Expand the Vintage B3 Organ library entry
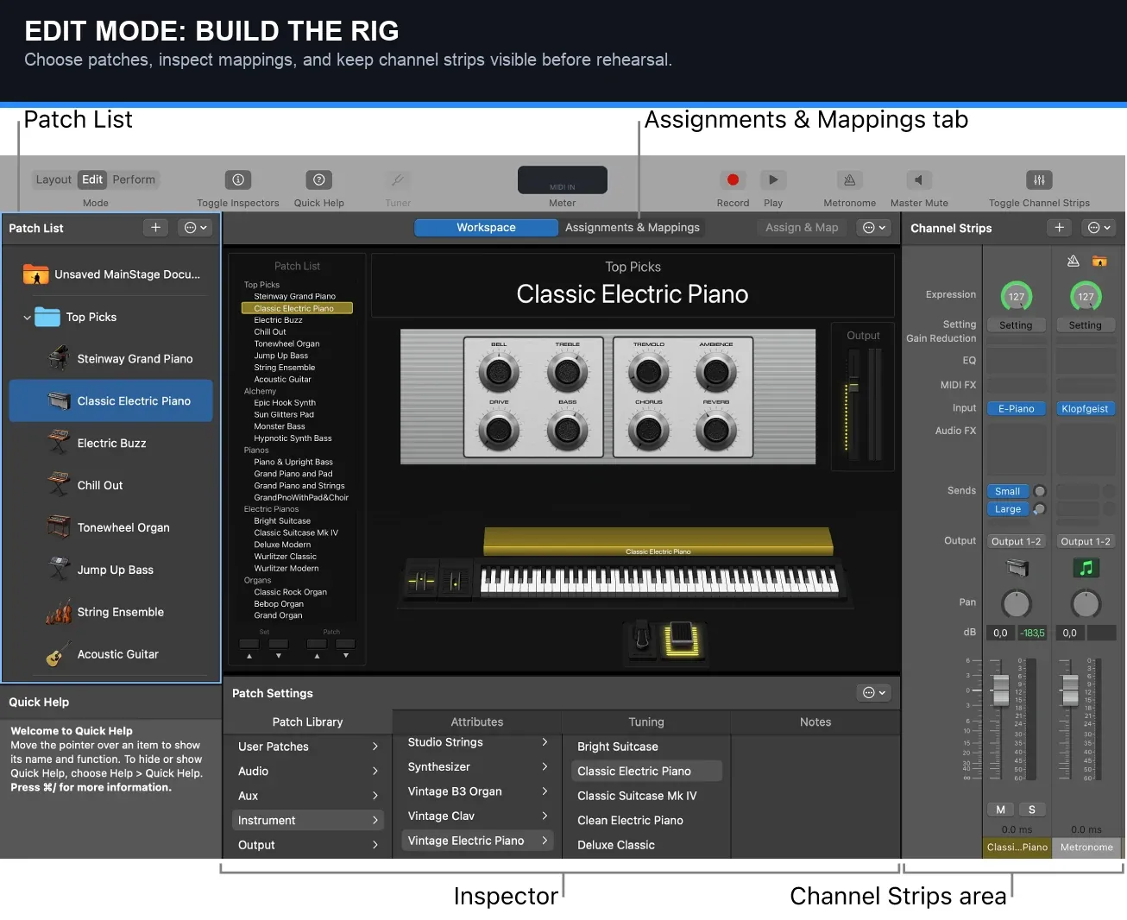Viewport: 1127px width, 920px height. pos(477,791)
